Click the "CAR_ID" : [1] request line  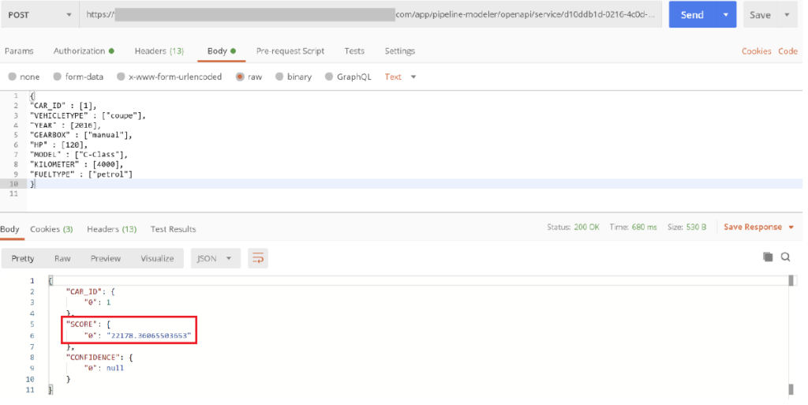63,106
